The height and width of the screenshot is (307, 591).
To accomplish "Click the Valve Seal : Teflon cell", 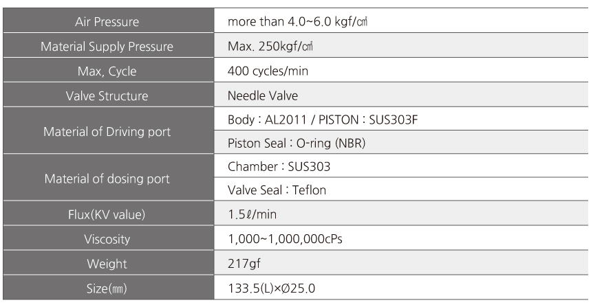I will pos(401,190).
